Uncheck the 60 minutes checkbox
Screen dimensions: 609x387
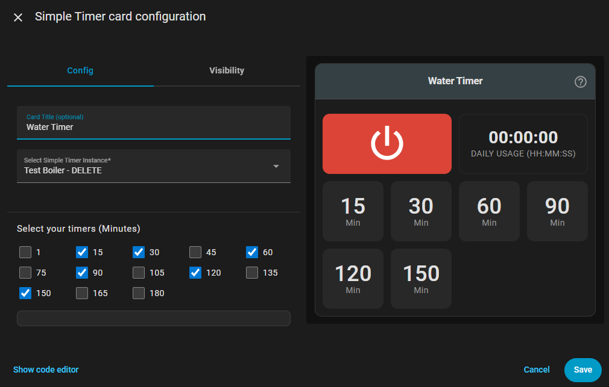coord(252,252)
